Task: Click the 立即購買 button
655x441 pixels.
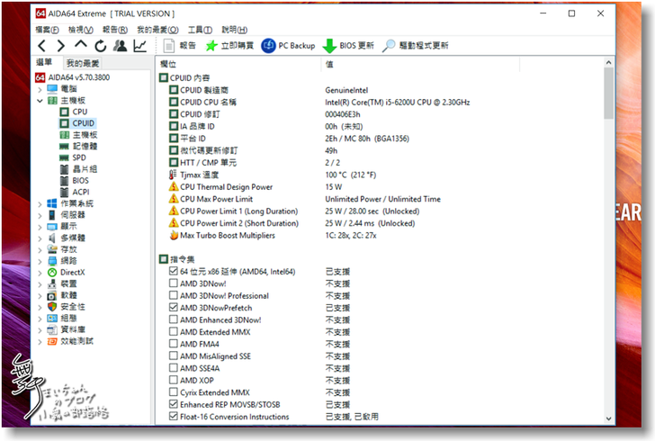Action: click(x=227, y=46)
